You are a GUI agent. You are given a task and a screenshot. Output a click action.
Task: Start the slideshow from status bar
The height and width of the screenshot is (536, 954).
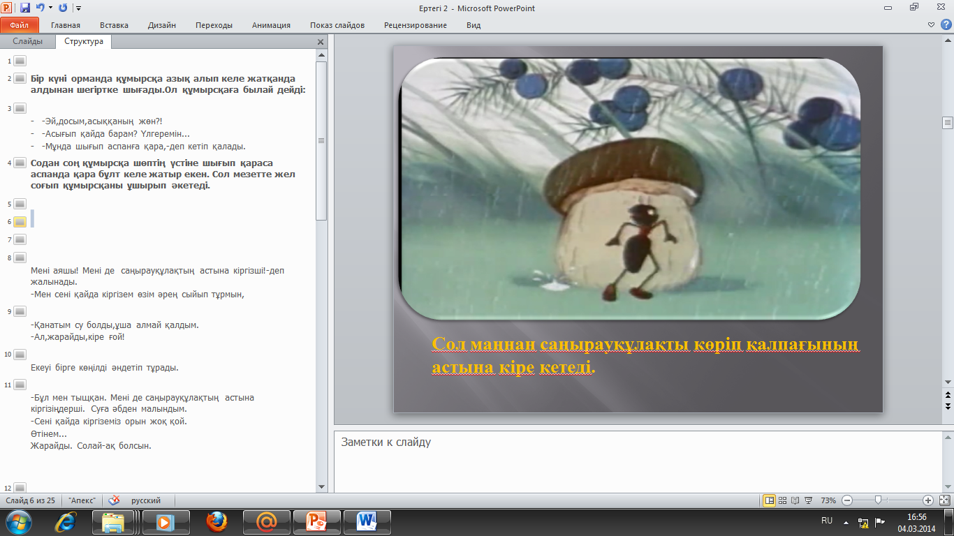pos(808,500)
